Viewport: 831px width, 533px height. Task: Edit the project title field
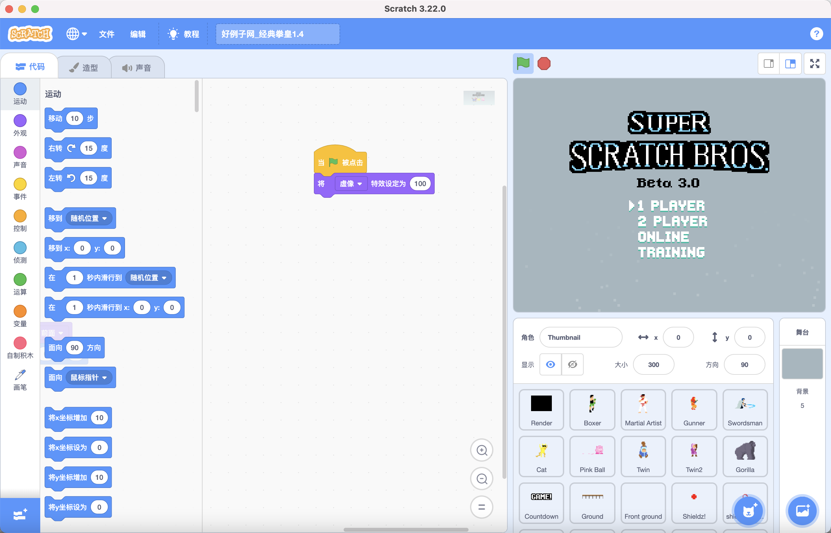tap(278, 34)
